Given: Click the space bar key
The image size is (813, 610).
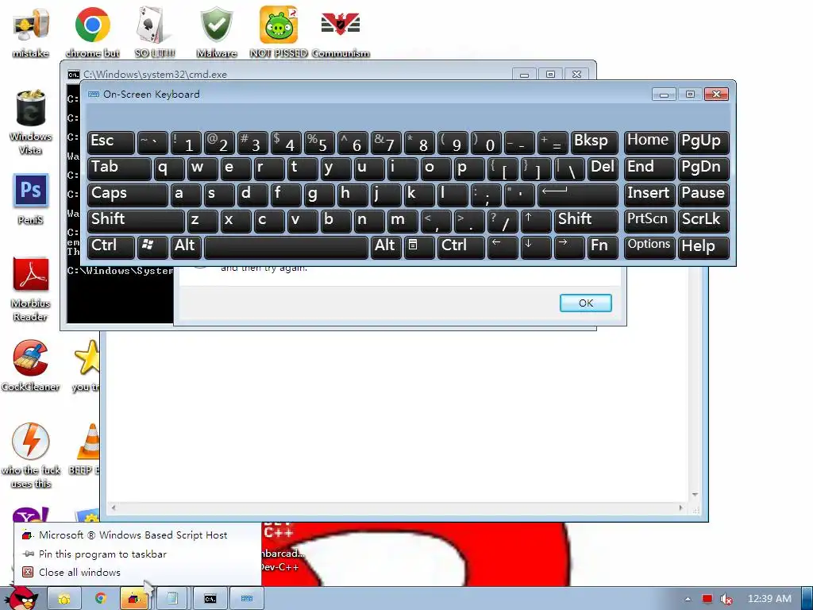Looking at the screenshot, I should coord(286,247).
